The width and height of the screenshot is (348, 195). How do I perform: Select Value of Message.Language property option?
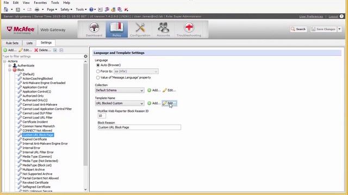pos(98,77)
